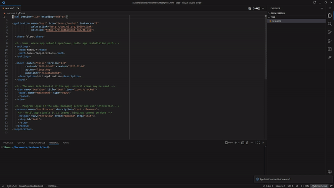Click the closing </application> tag
334x188 pixels.
pyautogui.click(x=23, y=129)
